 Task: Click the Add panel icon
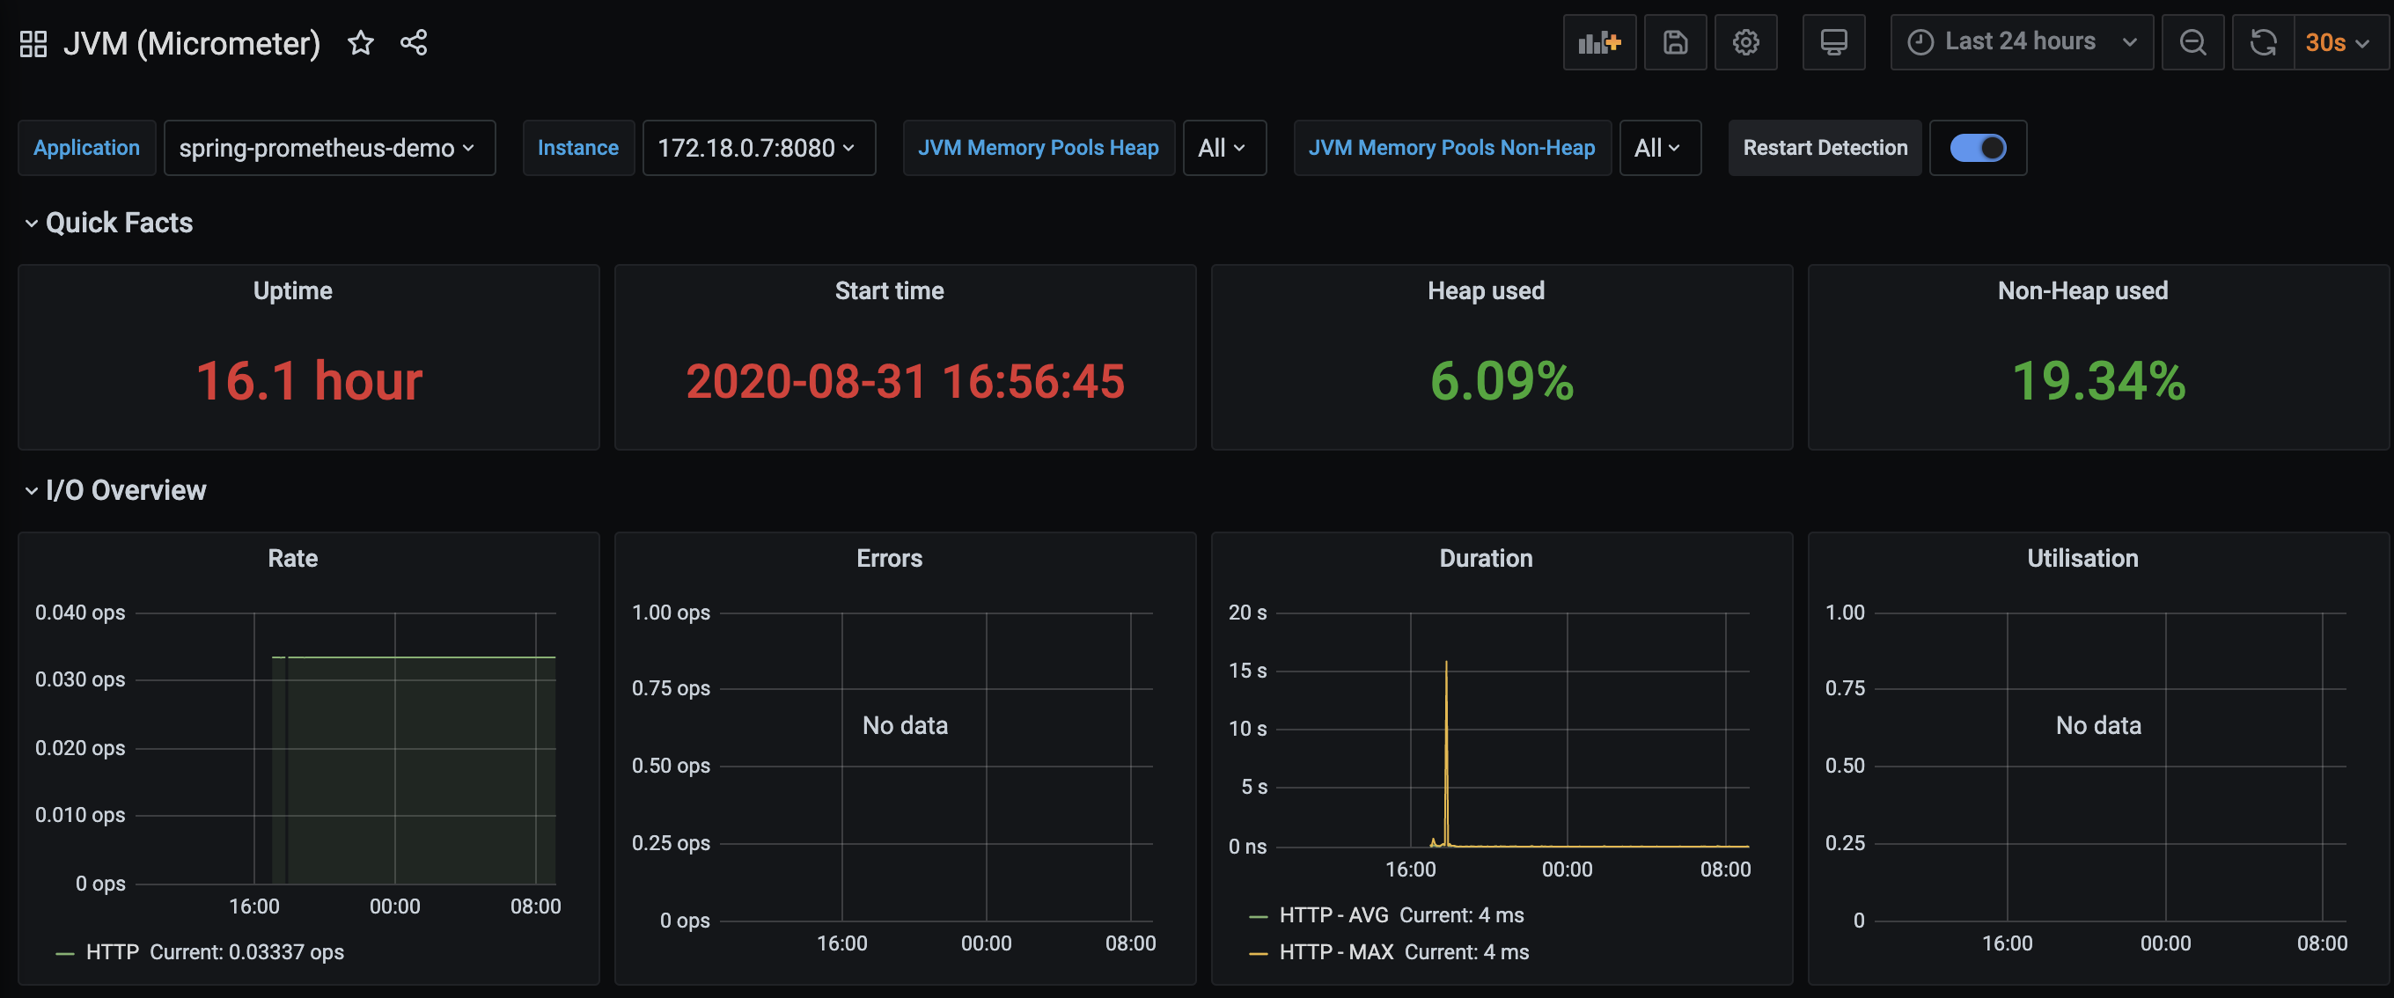coord(1598,43)
